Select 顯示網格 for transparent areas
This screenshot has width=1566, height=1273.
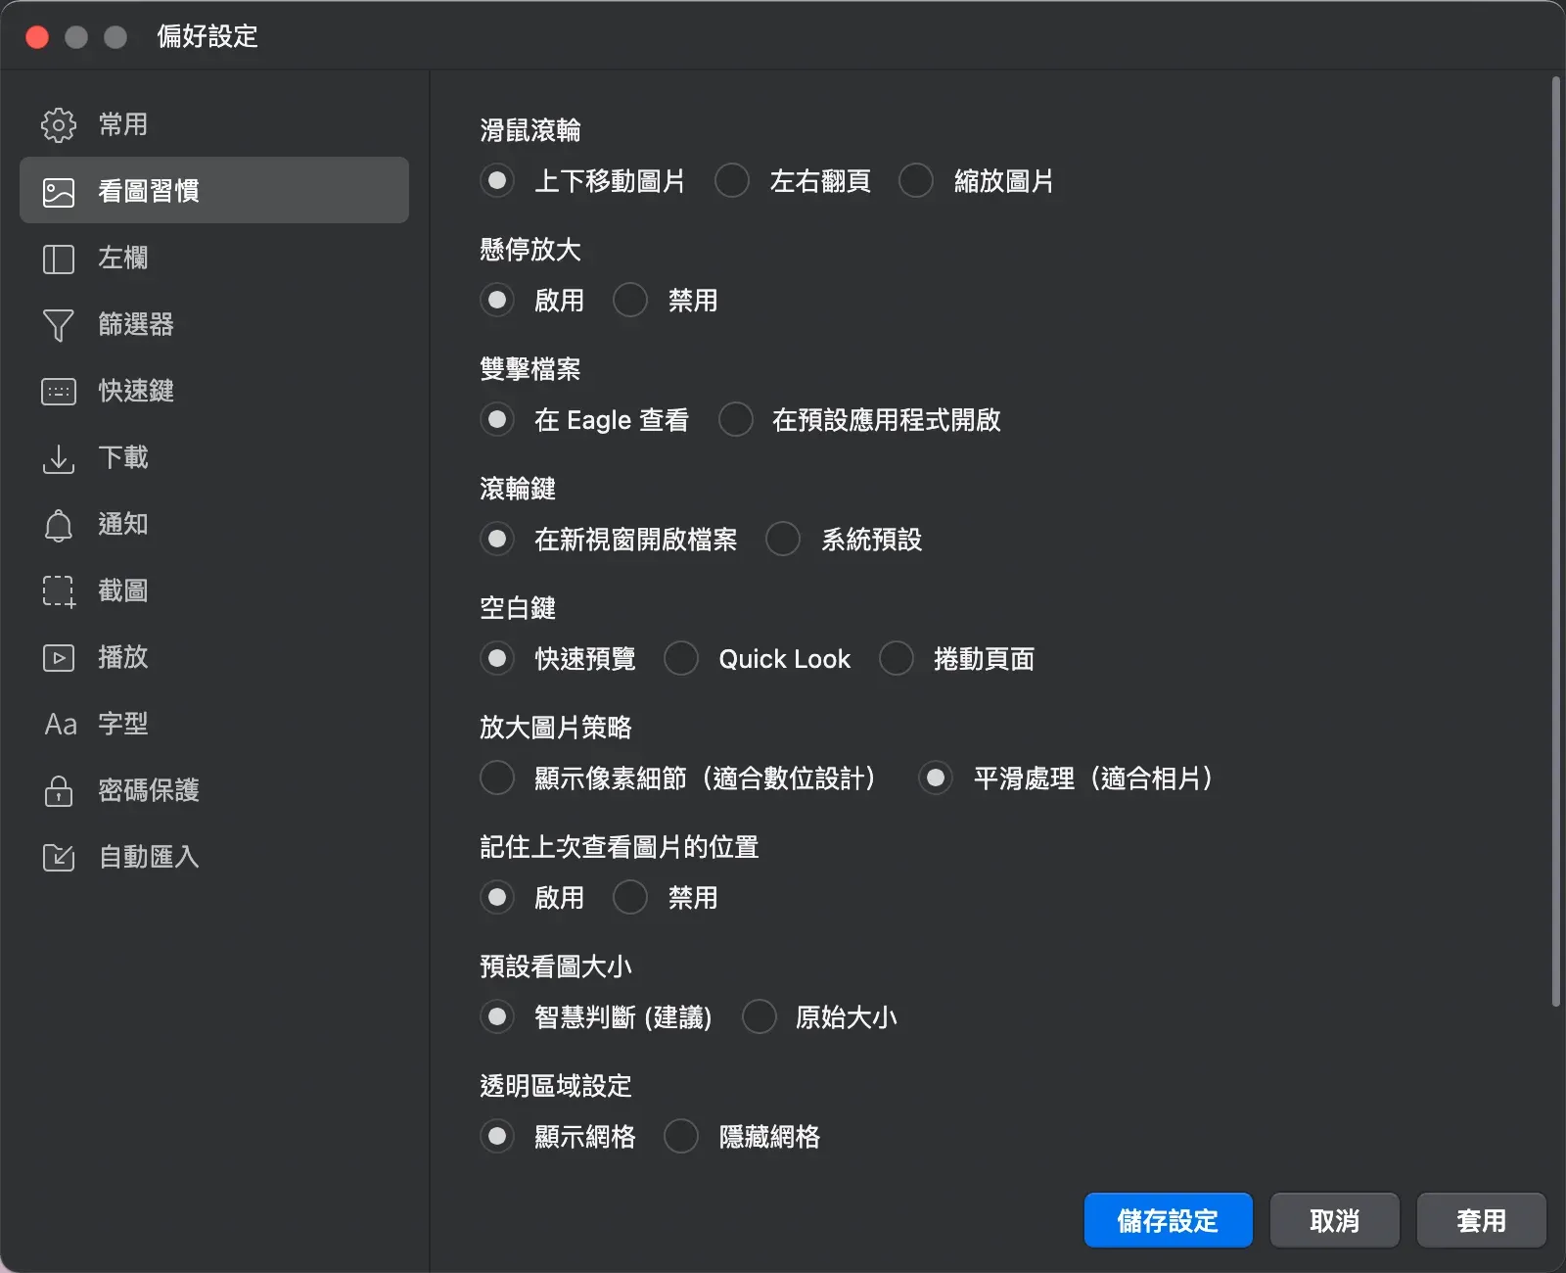[497, 1137]
